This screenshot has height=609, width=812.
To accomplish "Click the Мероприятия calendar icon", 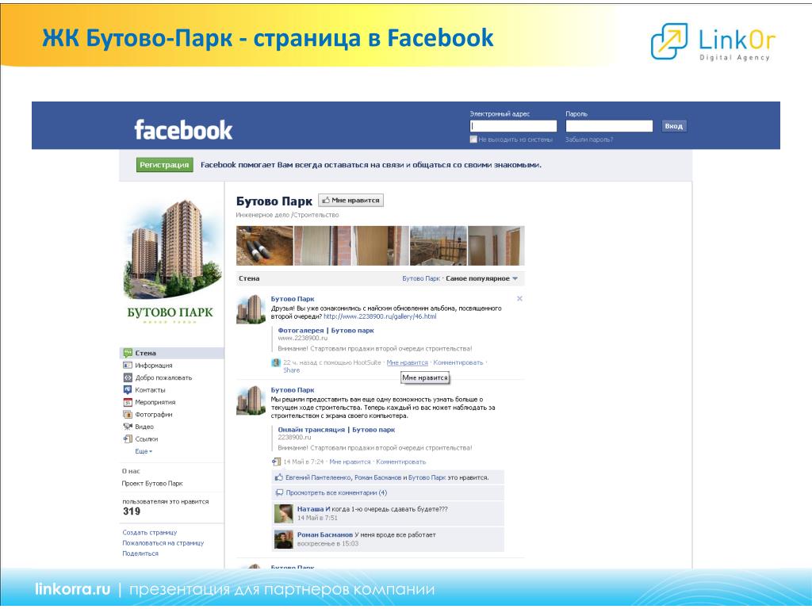I will (128, 402).
